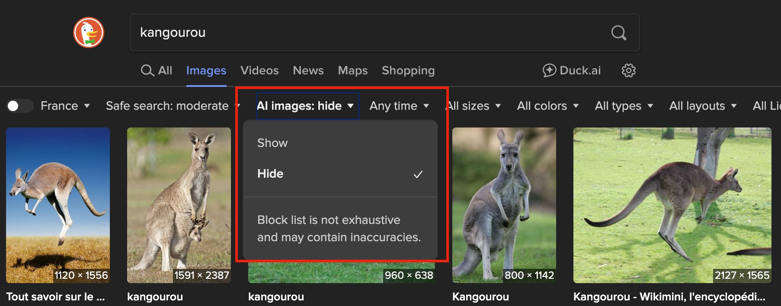Viewport: 781px width, 306px height.
Task: Select the Images tab
Action: 206,70
